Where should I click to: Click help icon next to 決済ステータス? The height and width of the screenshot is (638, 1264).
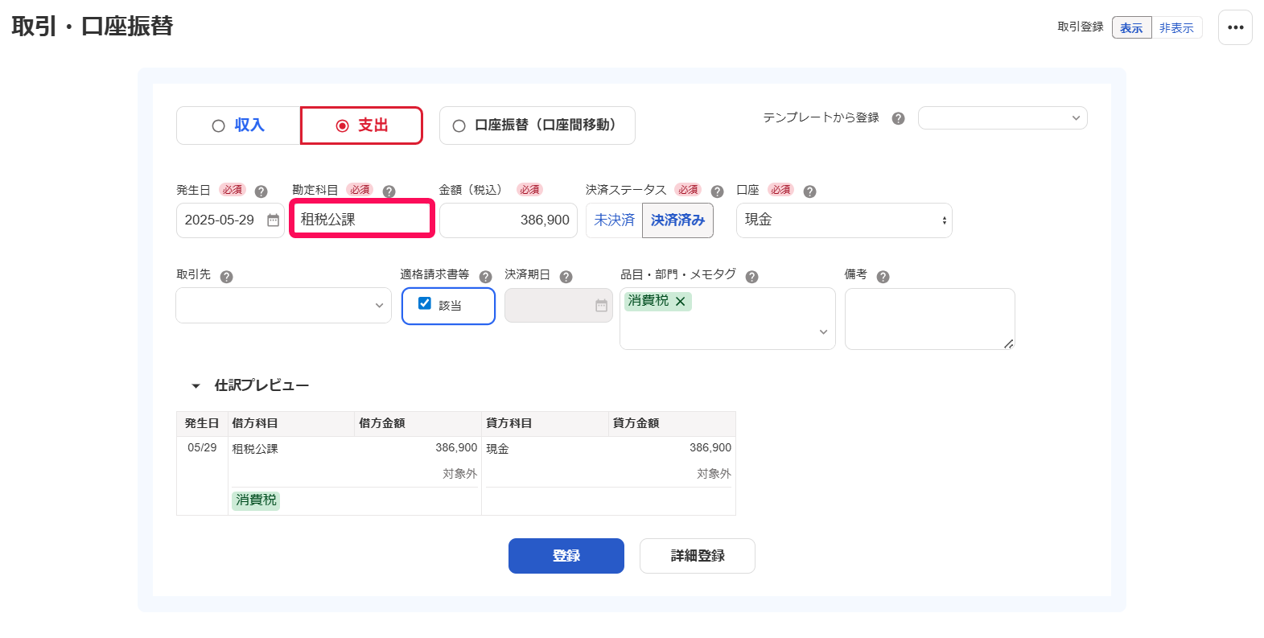coord(718,191)
